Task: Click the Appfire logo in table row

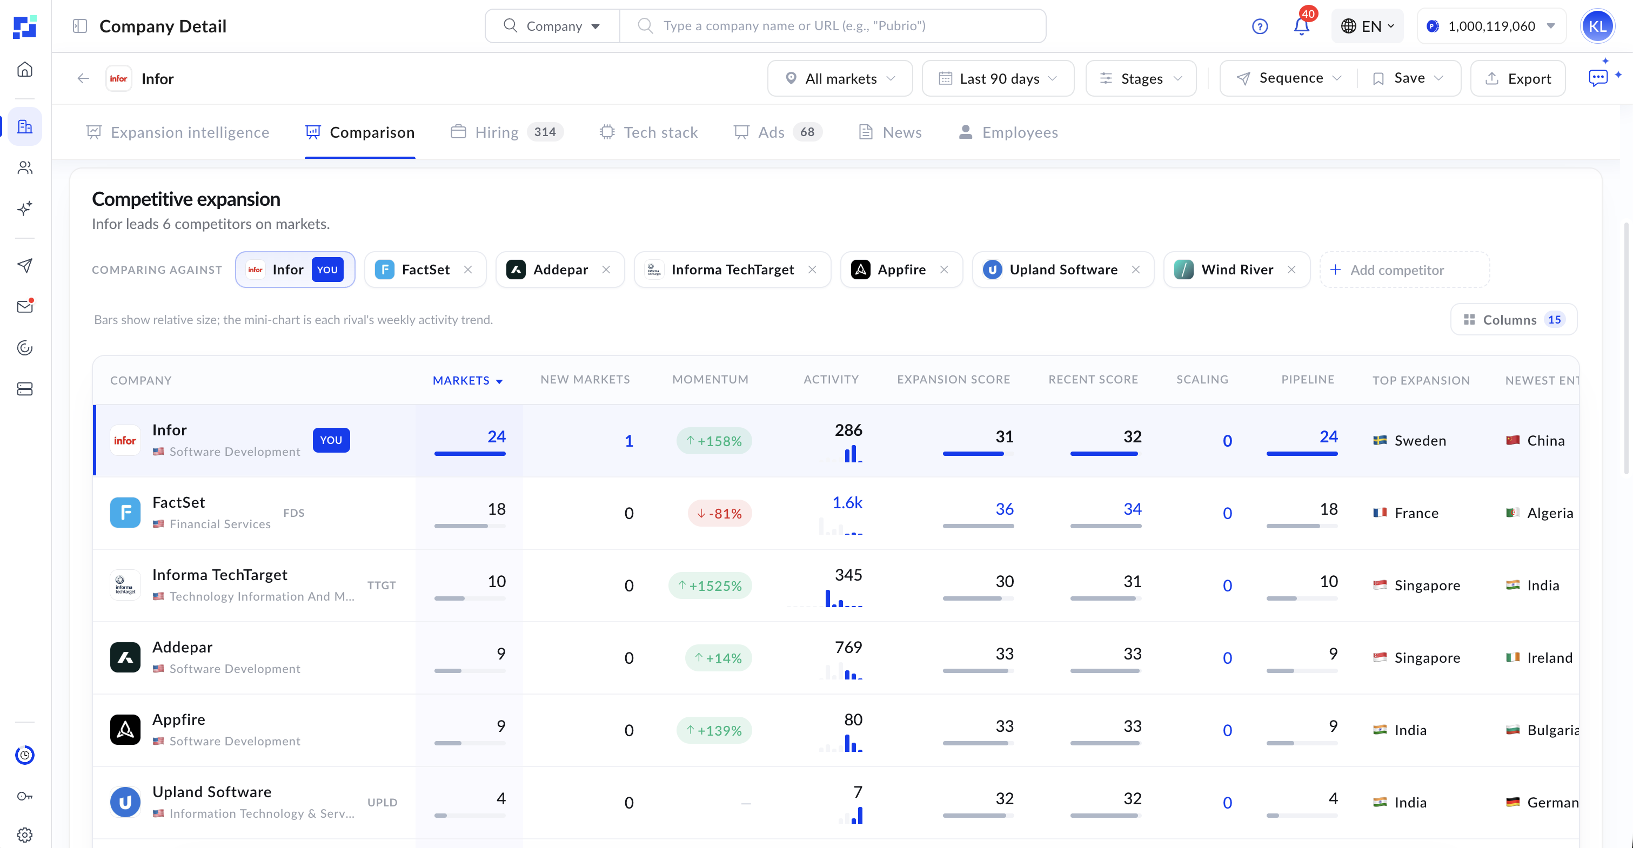Action: pos(125,730)
